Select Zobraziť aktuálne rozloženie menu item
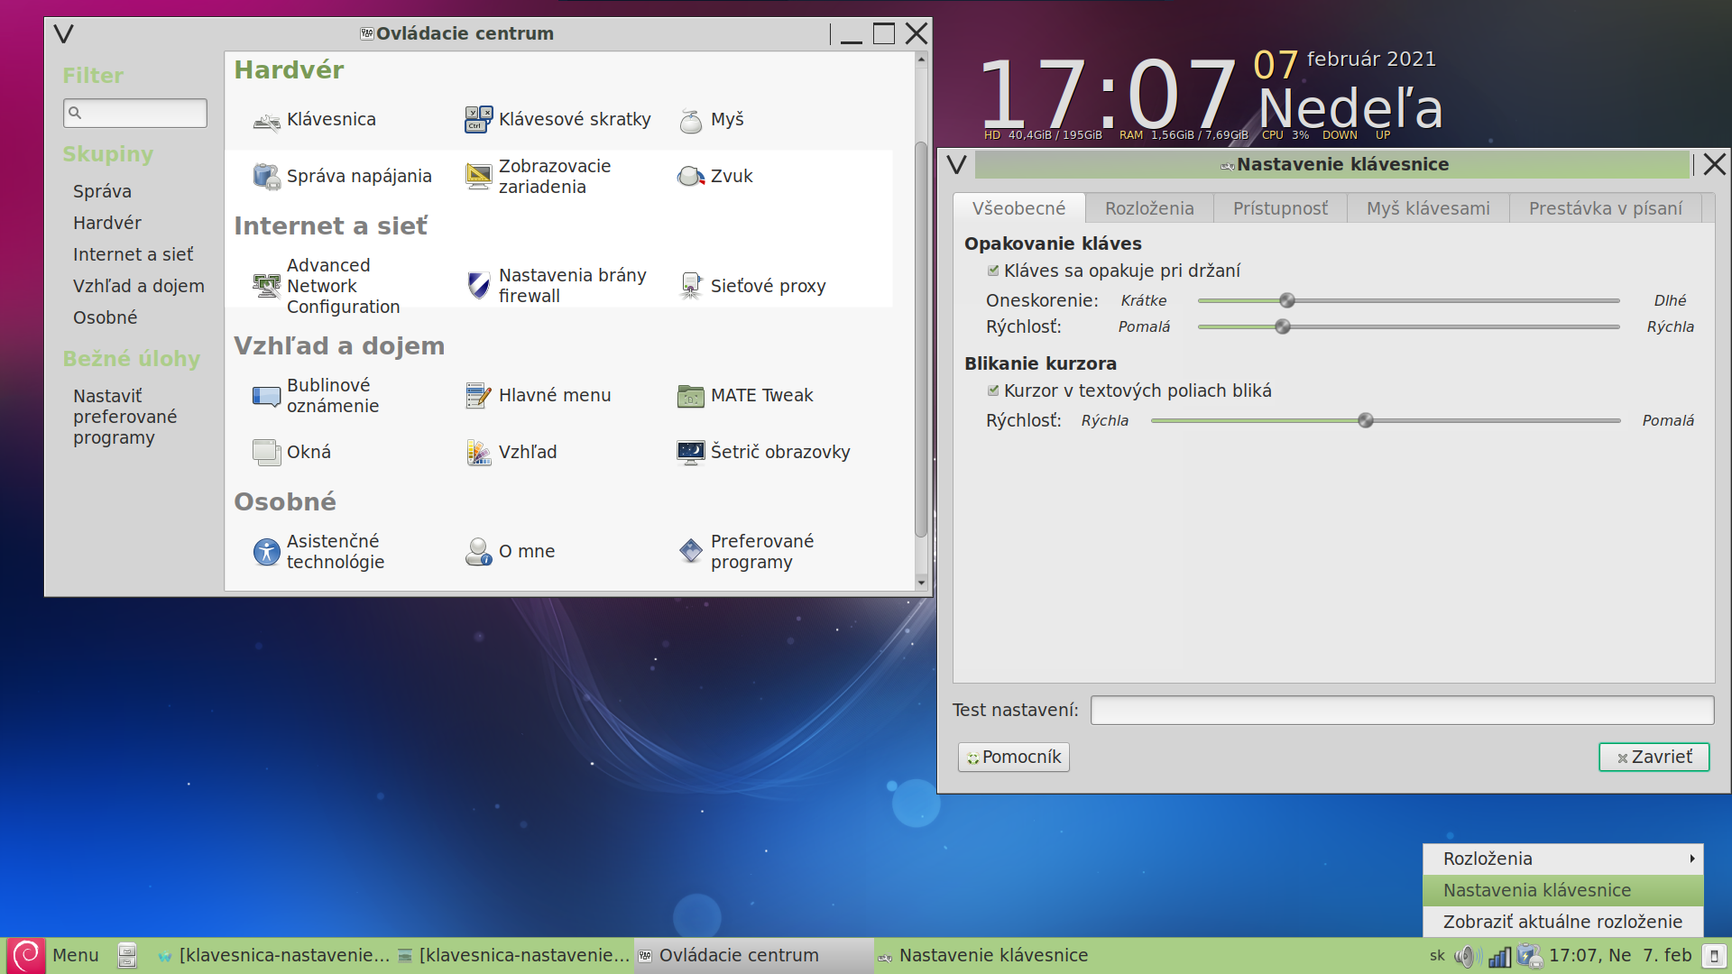This screenshot has width=1732, height=974. coord(1562,922)
